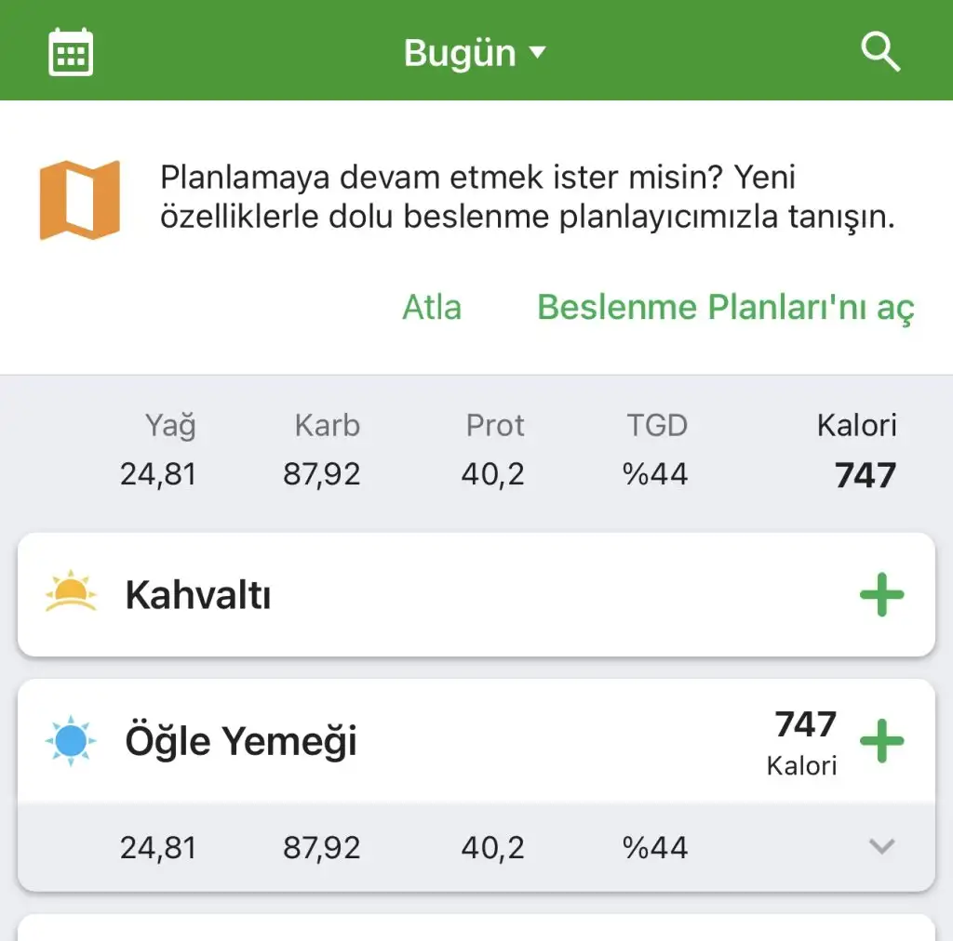Tap the planner prompt message text

click(528, 197)
